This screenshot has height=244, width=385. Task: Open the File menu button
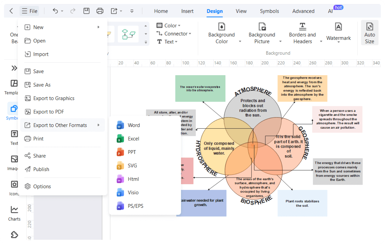29,11
